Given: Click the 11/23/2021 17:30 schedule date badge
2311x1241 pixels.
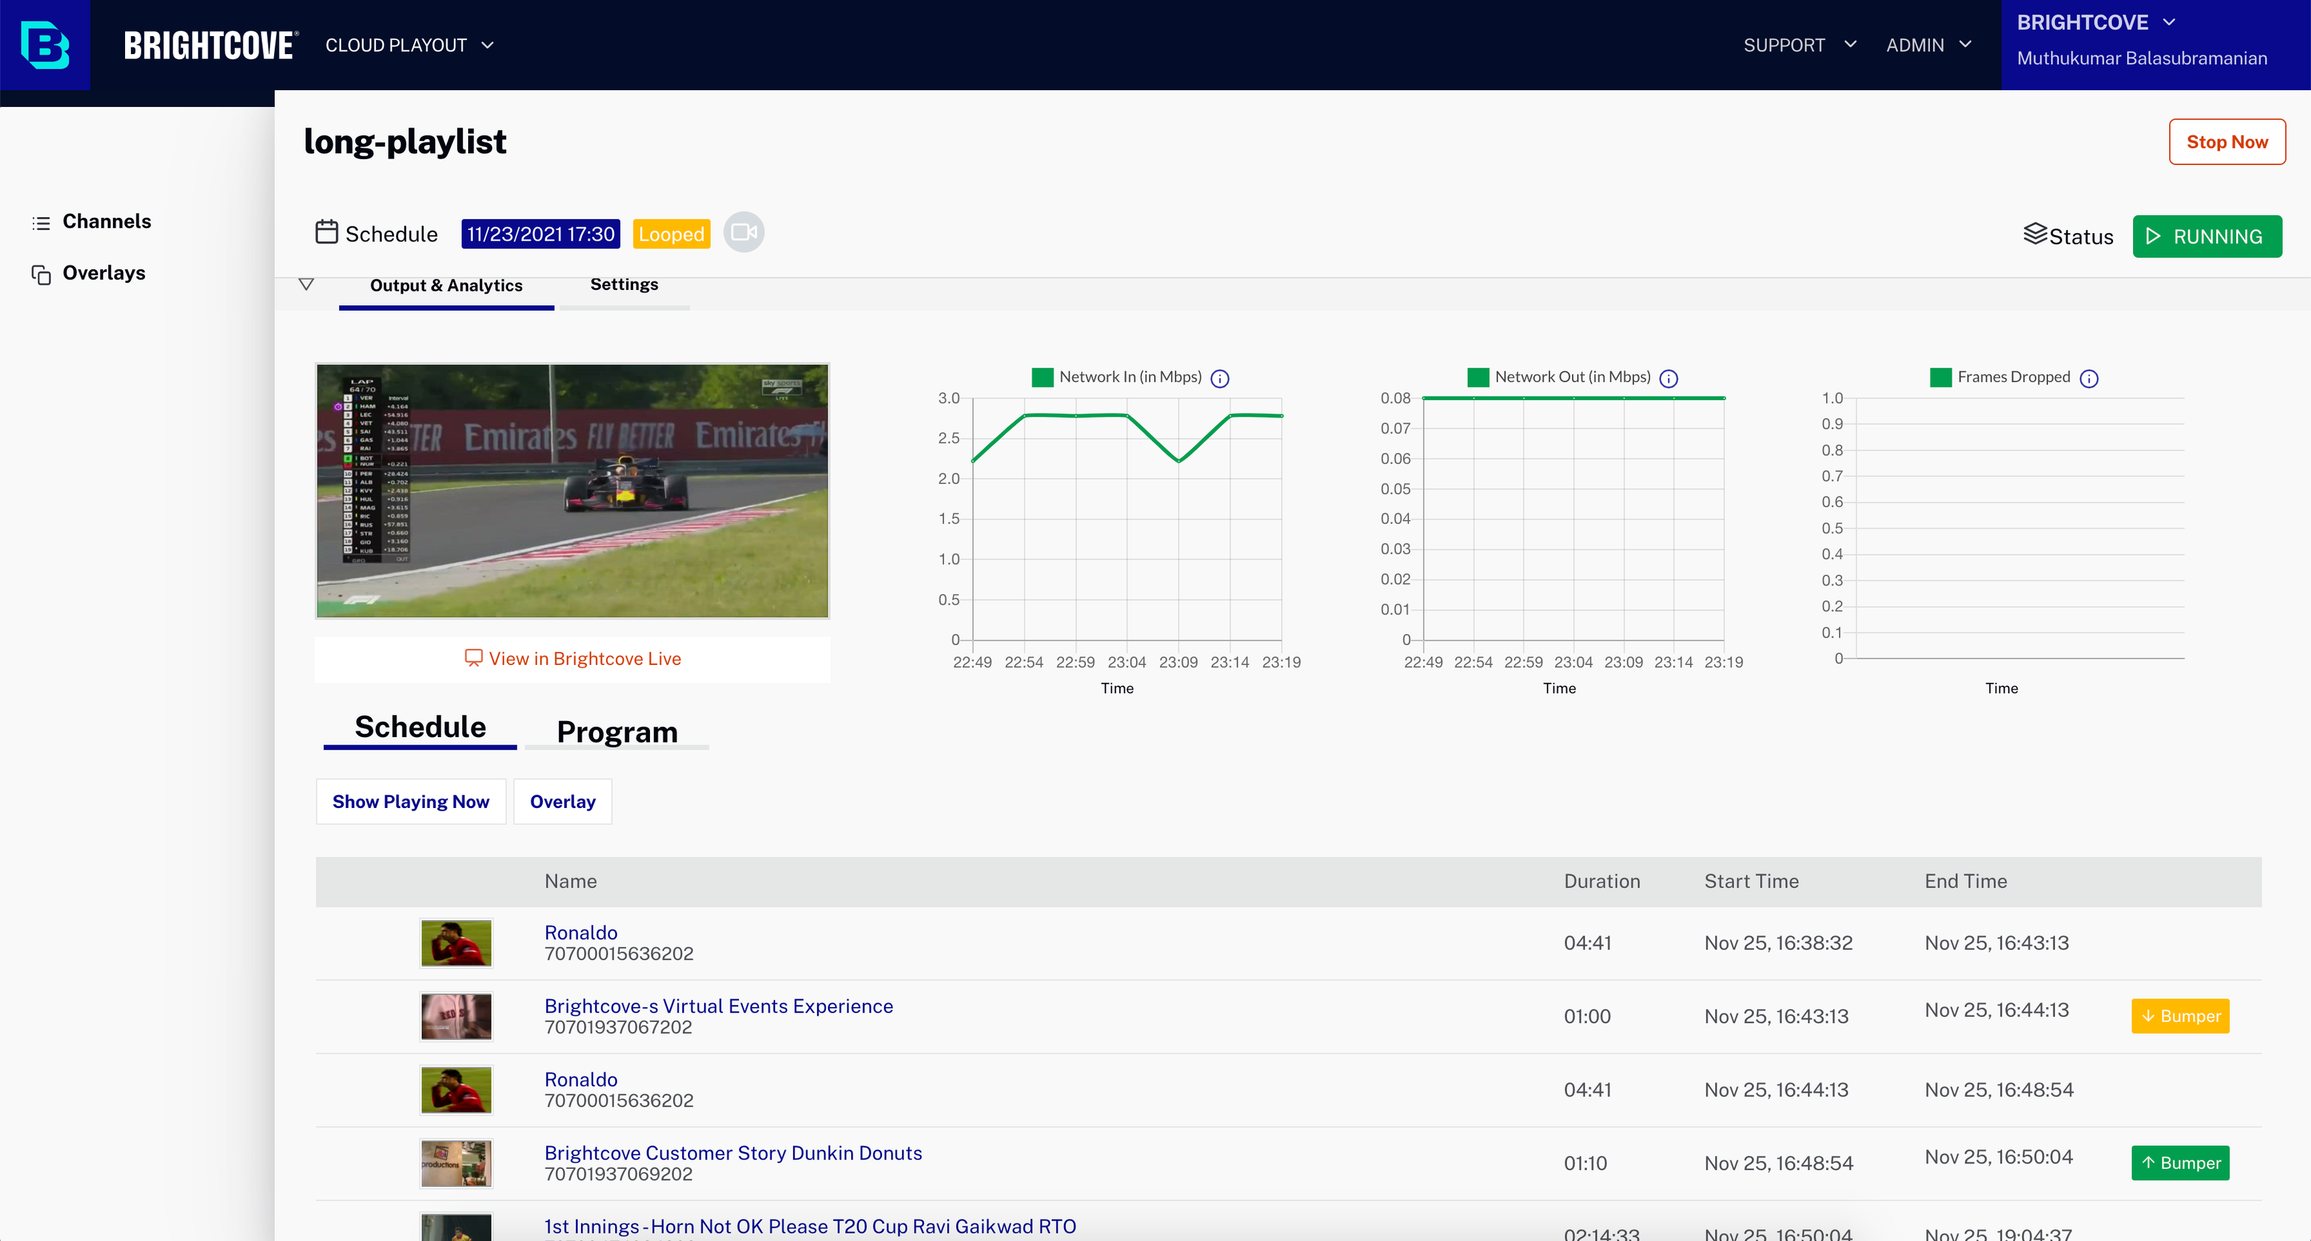Looking at the screenshot, I should click(x=540, y=234).
